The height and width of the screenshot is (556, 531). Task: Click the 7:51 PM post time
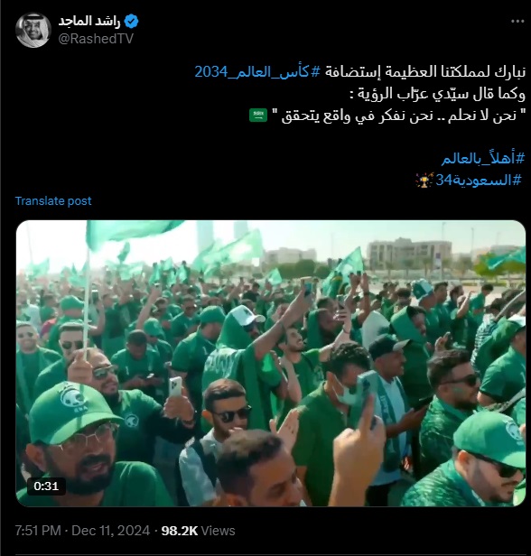[38, 531]
